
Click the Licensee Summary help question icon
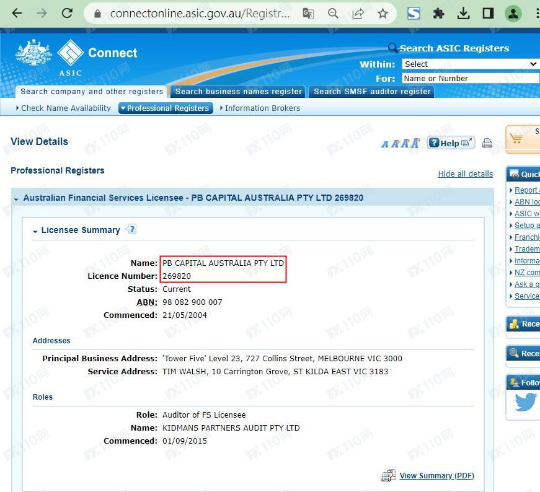coord(131,229)
